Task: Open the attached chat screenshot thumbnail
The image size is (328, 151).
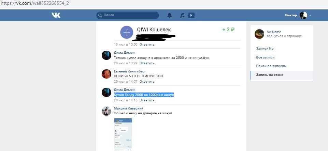Action: (123, 134)
